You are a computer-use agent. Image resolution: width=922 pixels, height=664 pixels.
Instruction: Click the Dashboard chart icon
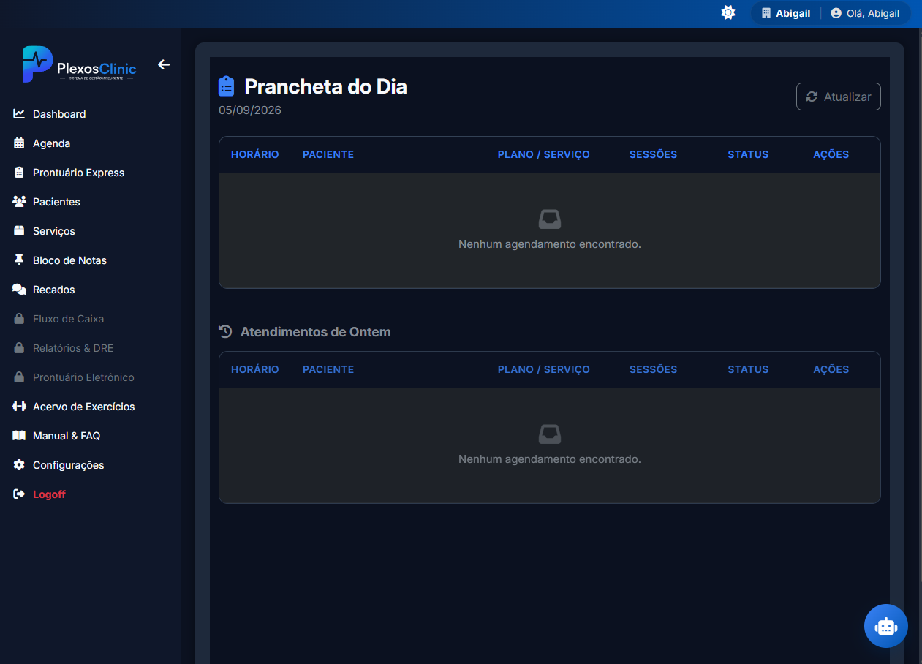point(19,114)
